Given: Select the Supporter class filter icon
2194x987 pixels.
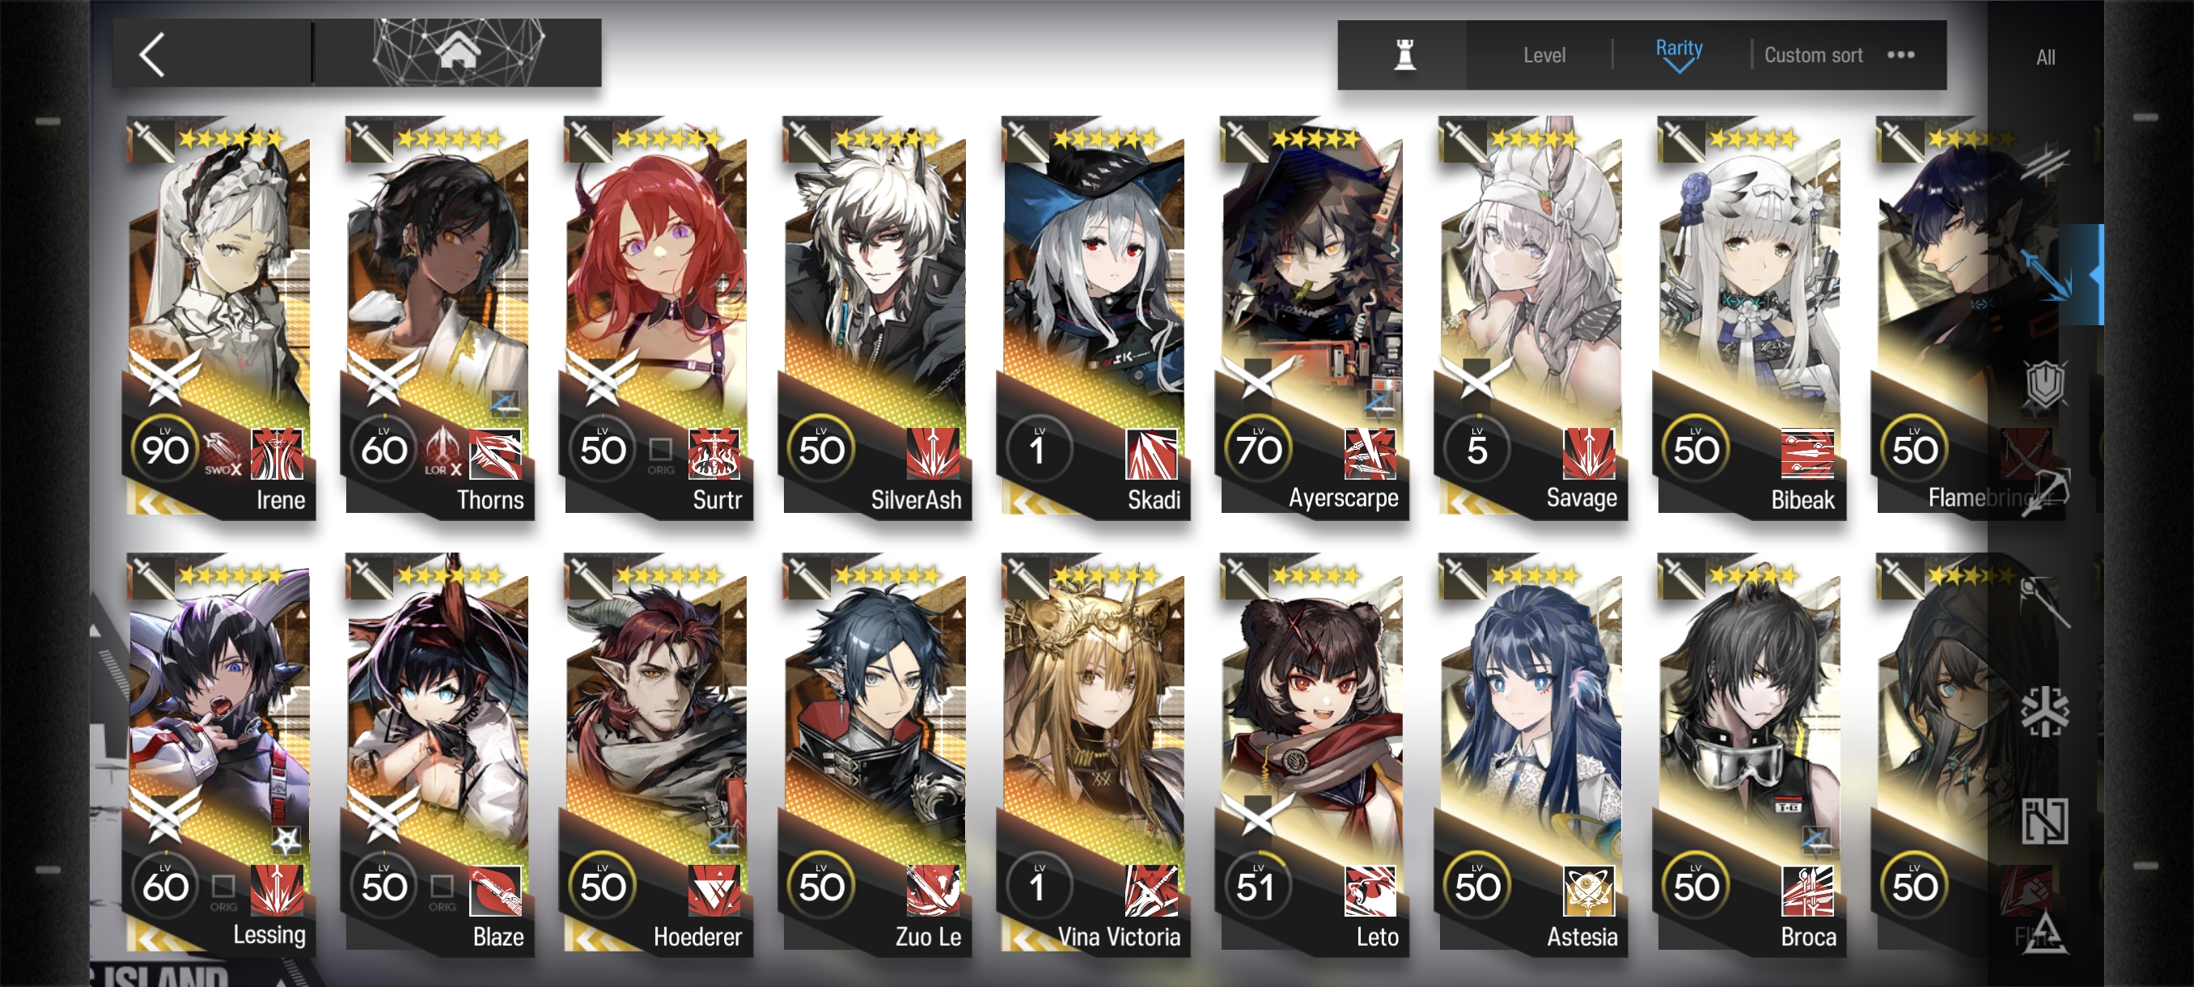Looking at the screenshot, I should tap(2046, 821).
